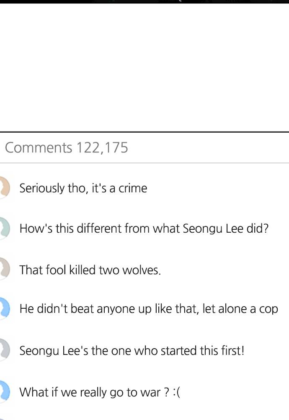The height and width of the screenshot is (420, 289).
Task: Click the "Comments" section header label
Action: point(39,148)
